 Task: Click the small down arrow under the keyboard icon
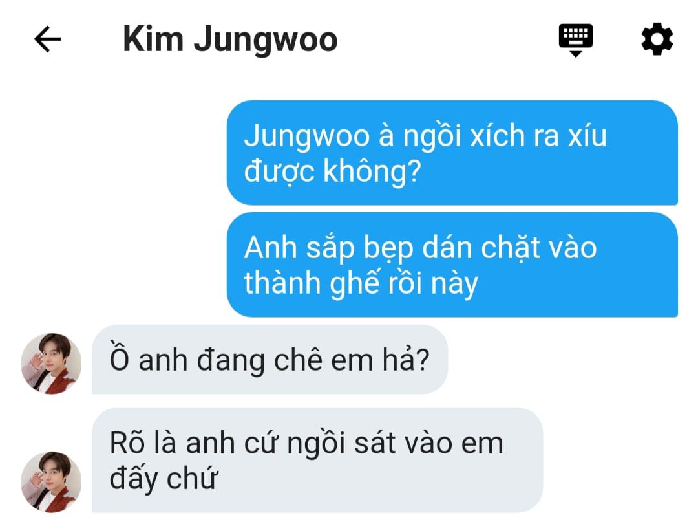tap(576, 54)
